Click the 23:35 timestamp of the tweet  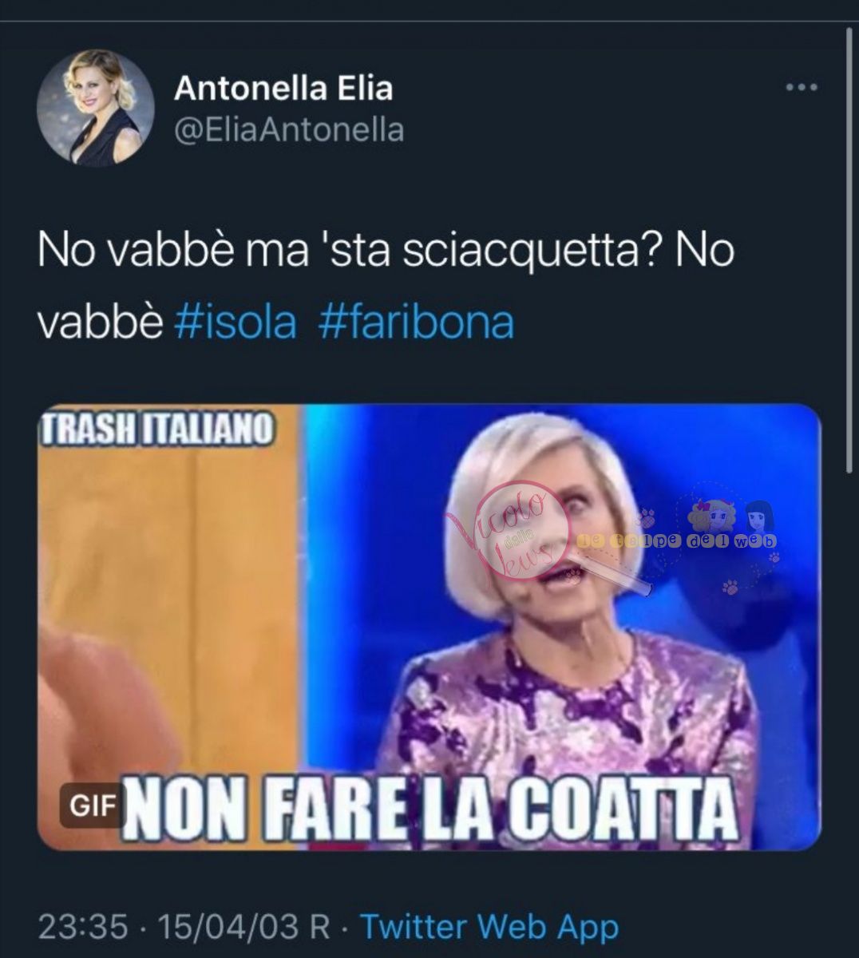[83, 927]
